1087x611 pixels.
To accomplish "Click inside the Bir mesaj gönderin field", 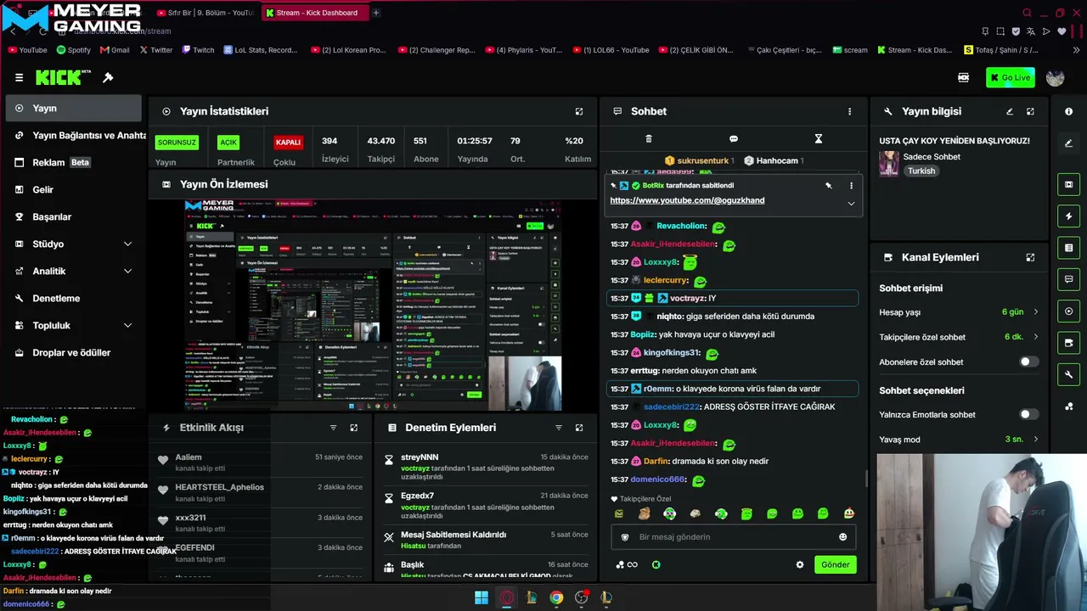I will pyautogui.click(x=732, y=536).
